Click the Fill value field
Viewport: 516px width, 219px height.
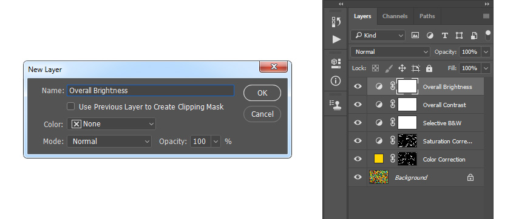tap(470, 68)
